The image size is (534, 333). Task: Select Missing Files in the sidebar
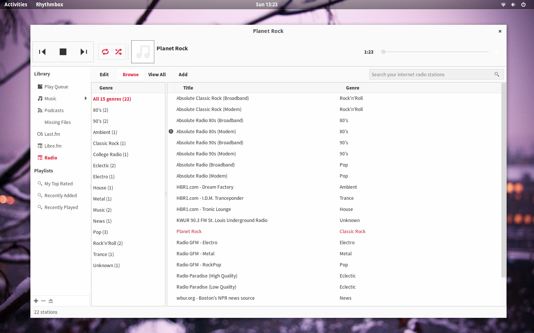pyautogui.click(x=57, y=122)
